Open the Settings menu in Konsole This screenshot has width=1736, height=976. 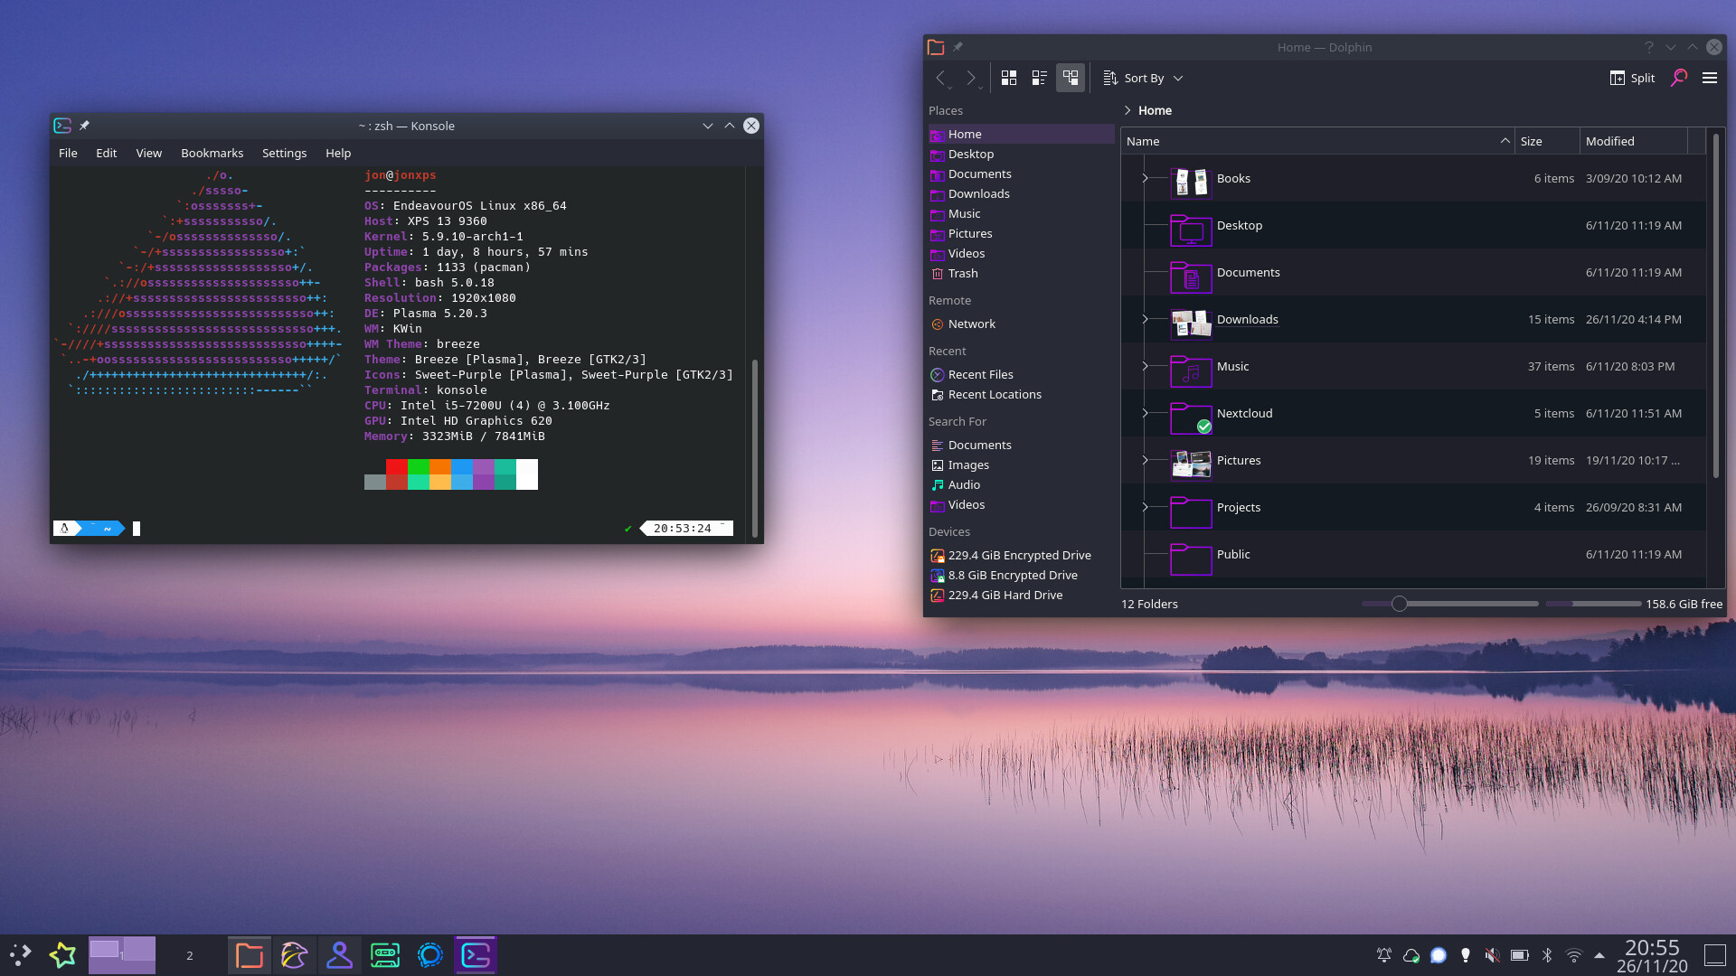click(284, 153)
